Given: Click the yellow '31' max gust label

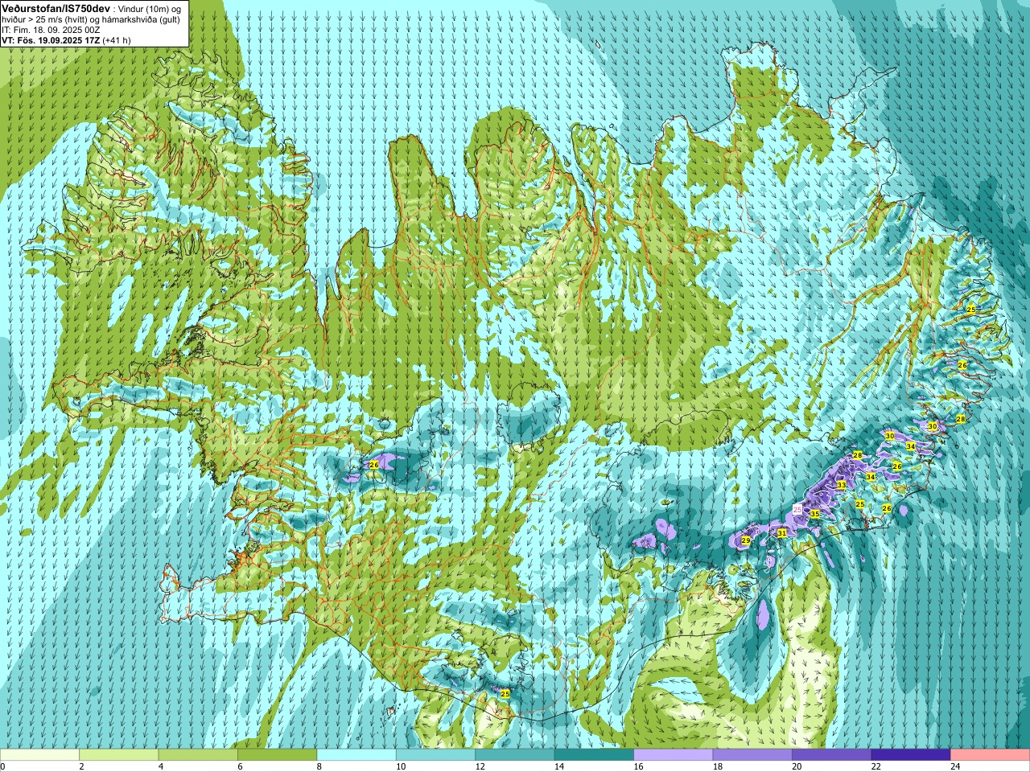Looking at the screenshot, I should [781, 533].
